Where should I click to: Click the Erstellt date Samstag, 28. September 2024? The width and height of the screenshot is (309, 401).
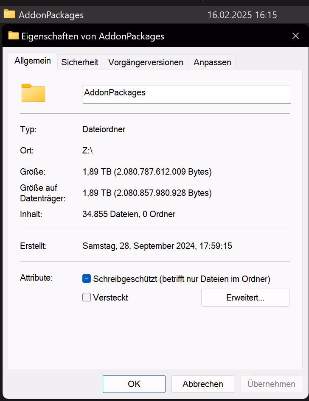157,246
